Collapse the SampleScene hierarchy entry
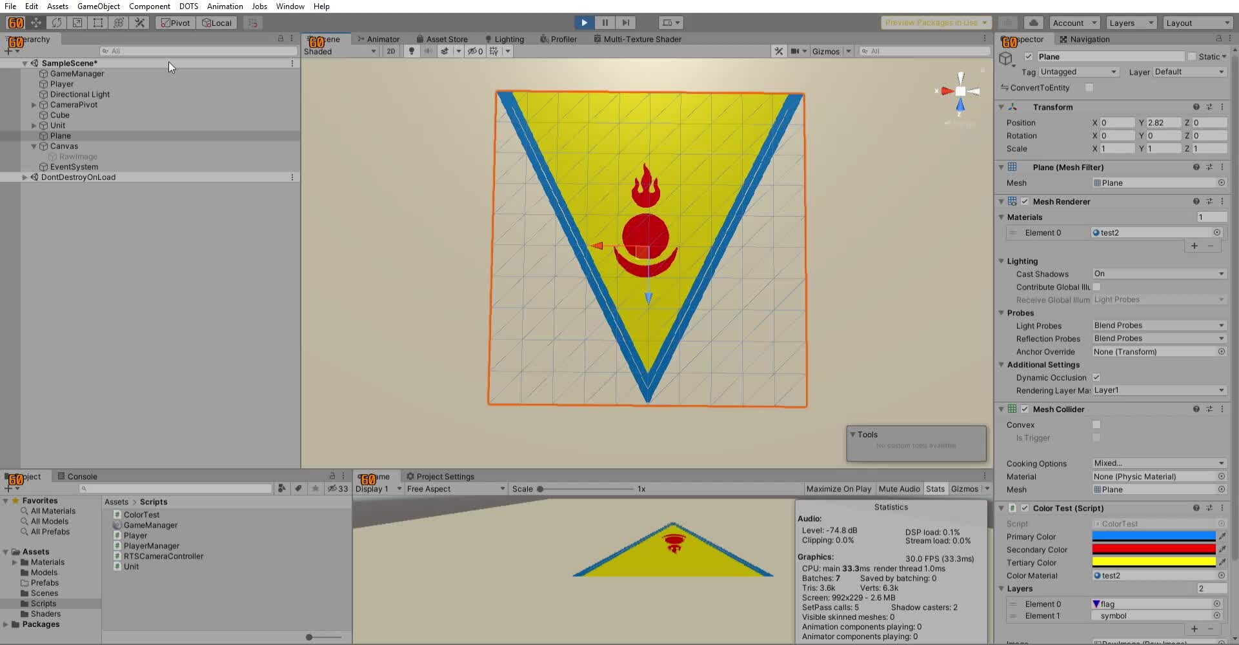1239x645 pixels. (x=25, y=63)
